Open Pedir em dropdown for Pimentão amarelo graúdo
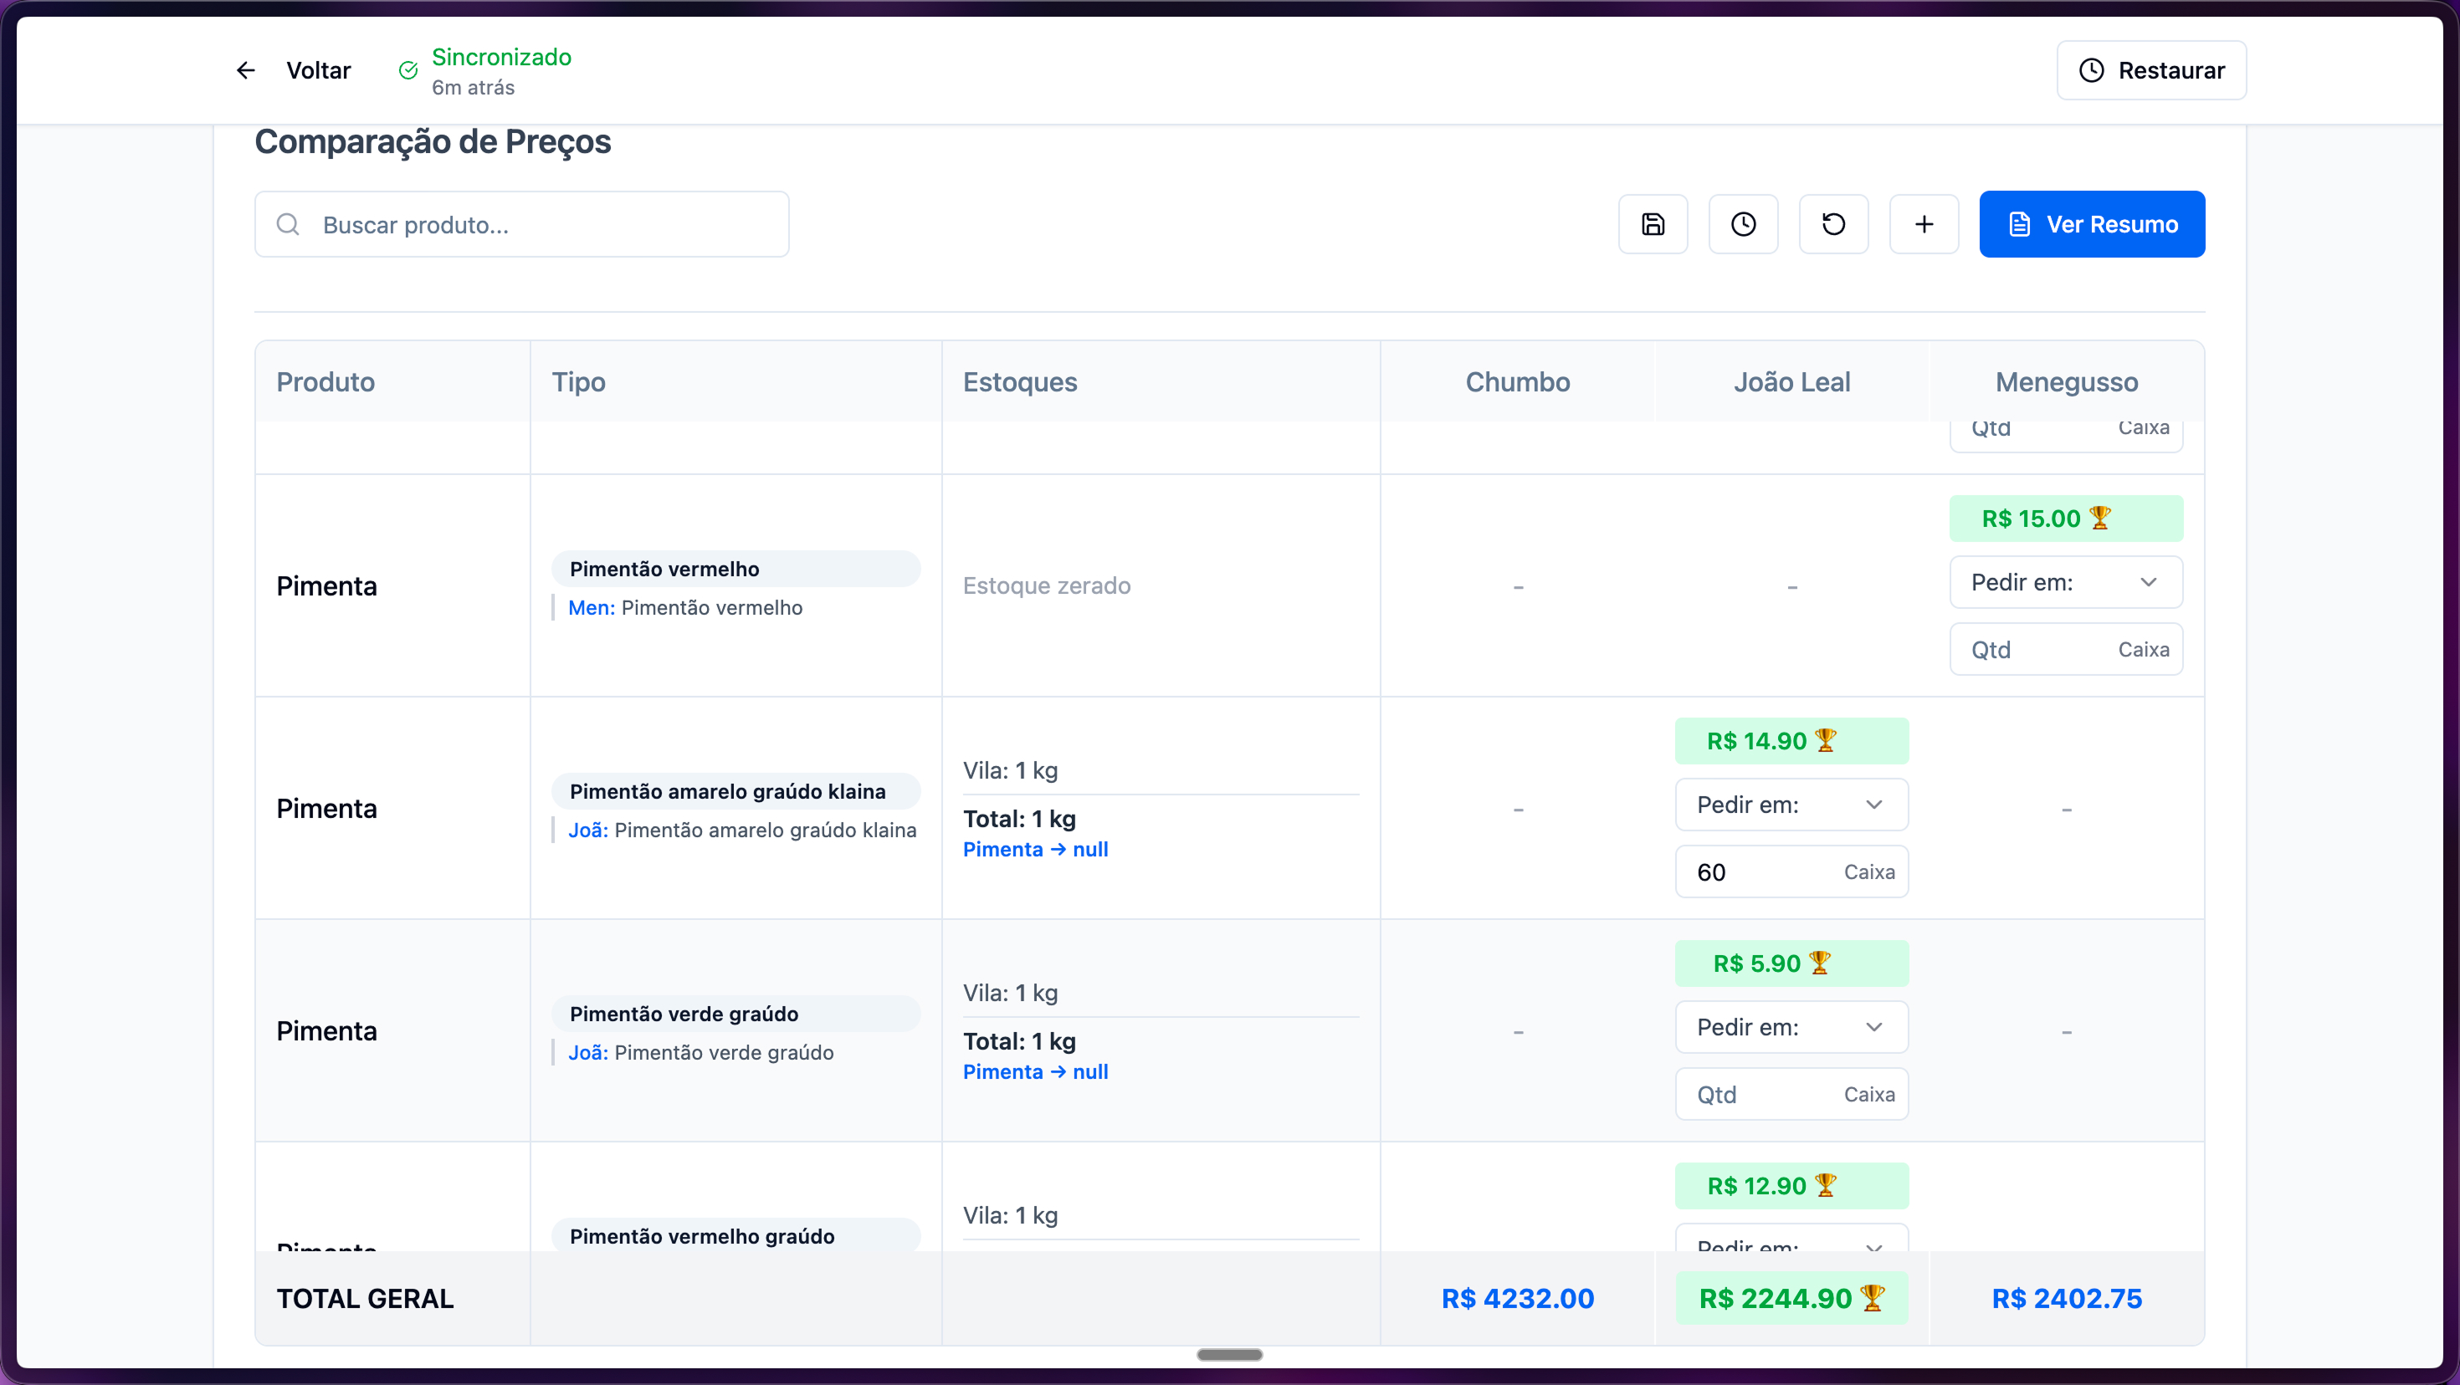This screenshot has width=2460, height=1385. (x=1791, y=805)
